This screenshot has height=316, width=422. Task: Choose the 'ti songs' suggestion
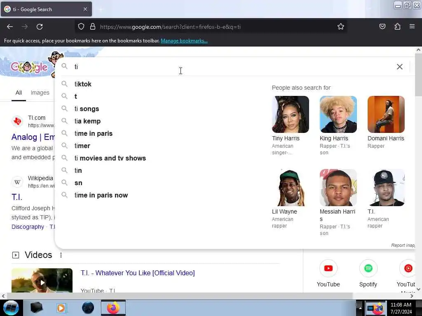pyautogui.click(x=87, y=109)
